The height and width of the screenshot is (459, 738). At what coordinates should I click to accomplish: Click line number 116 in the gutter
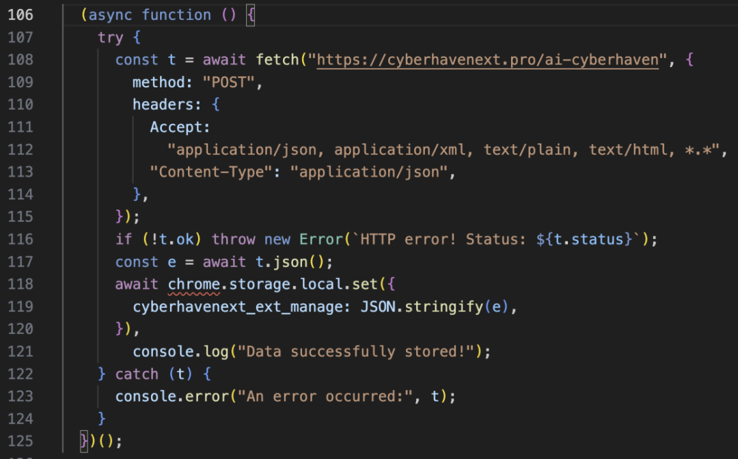point(20,239)
